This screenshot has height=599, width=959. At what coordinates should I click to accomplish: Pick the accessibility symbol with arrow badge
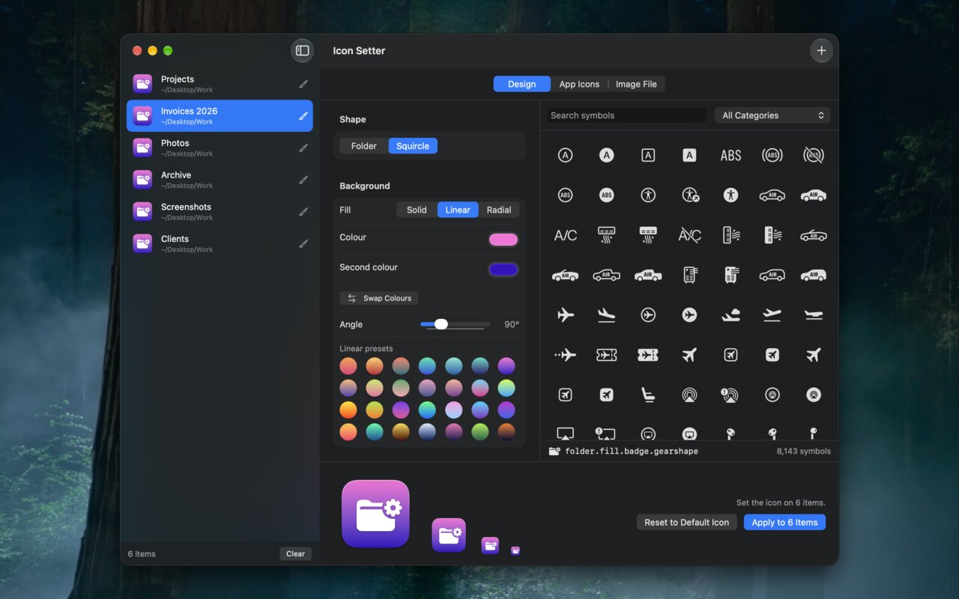[x=690, y=195]
